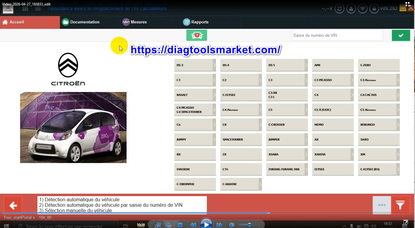Viewport: 415px width, 228px height.
Task: Mute the media player sound
Action: click(x=232, y=225)
